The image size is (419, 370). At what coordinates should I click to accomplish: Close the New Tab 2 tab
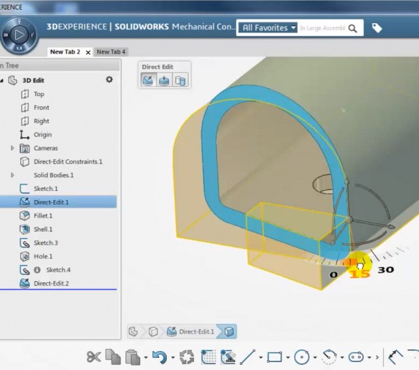click(x=88, y=52)
